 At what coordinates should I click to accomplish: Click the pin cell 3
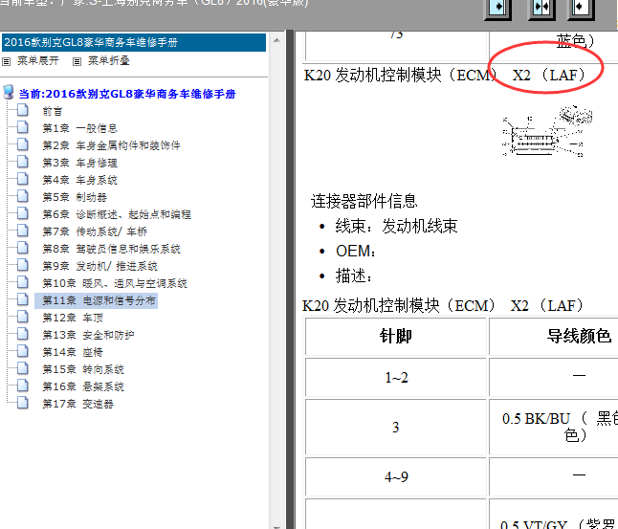tap(396, 428)
